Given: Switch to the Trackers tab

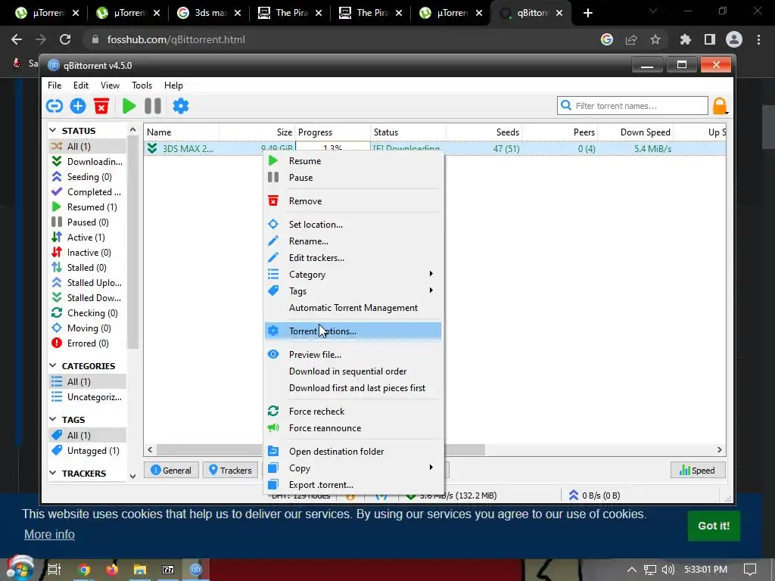Looking at the screenshot, I should pyautogui.click(x=230, y=471).
